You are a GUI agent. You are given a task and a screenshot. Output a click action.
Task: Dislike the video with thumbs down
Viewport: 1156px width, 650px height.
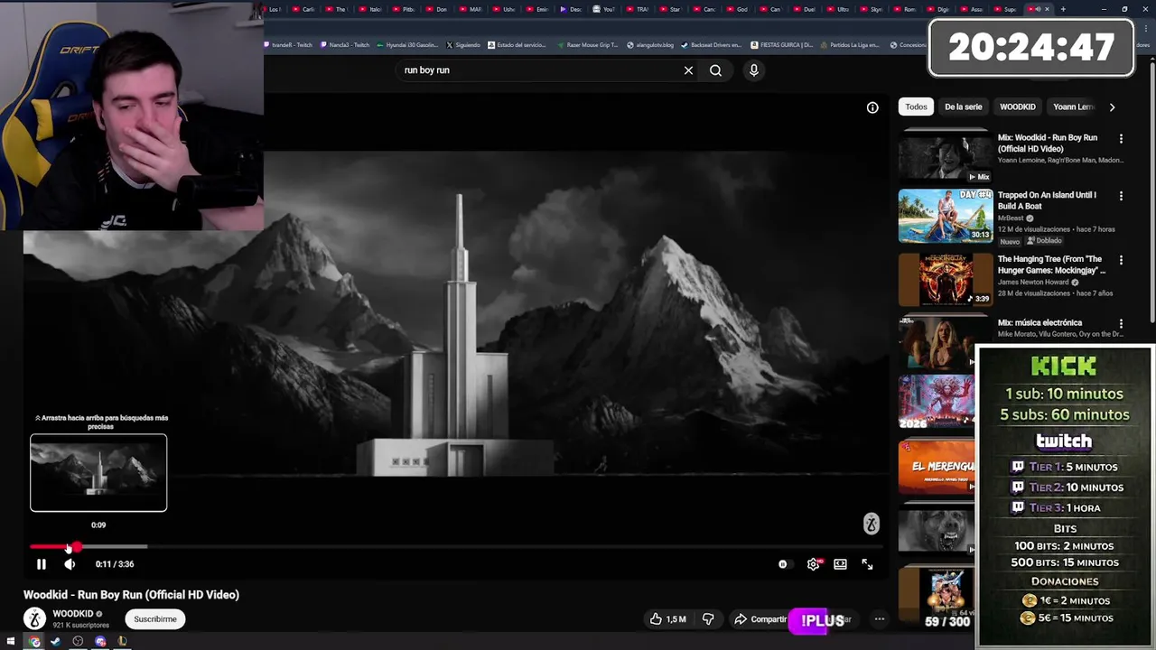pyautogui.click(x=708, y=619)
